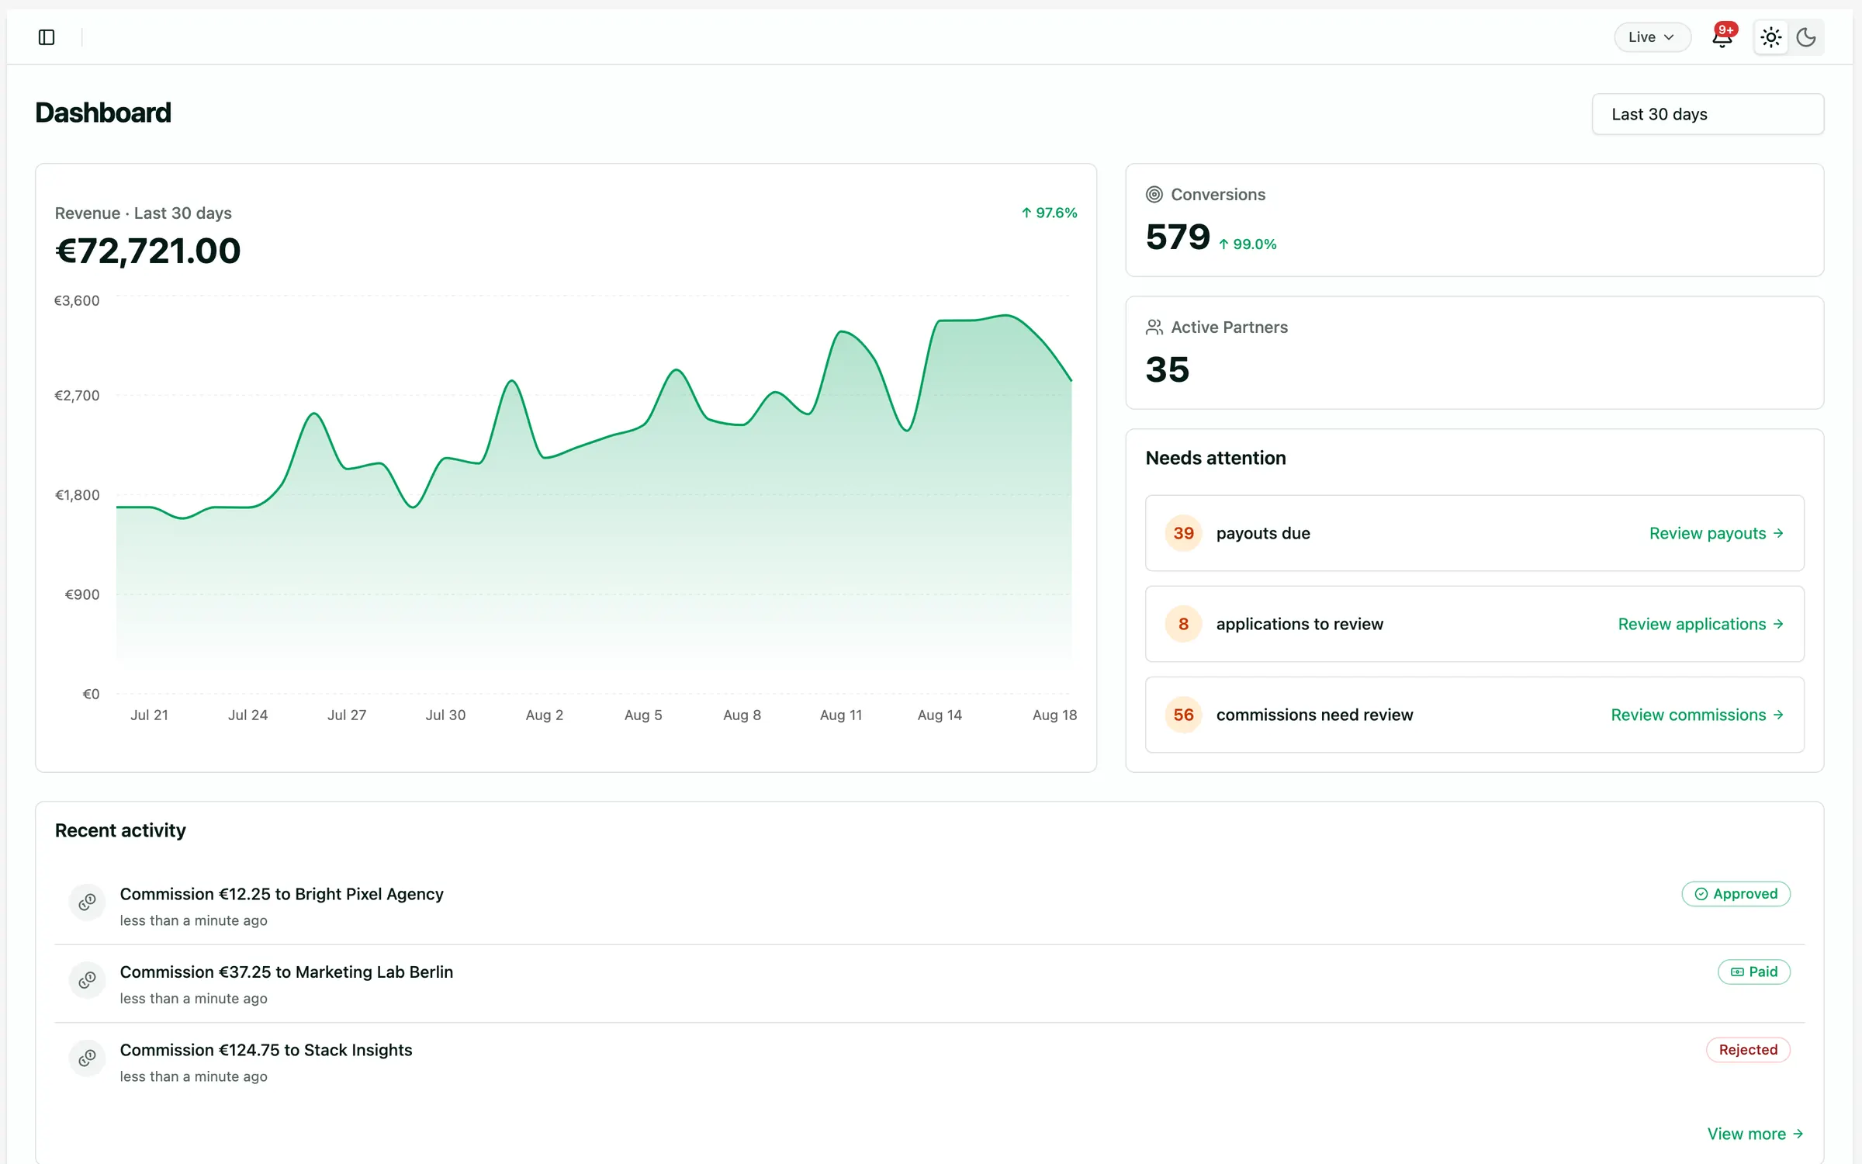Click Bright Pixel Agency commission icon
Screen dimensions: 1862x1164
[x=87, y=902]
